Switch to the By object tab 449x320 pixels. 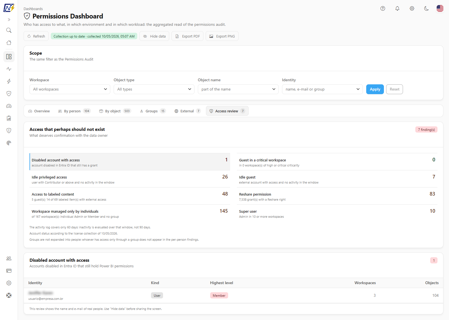[x=115, y=111]
